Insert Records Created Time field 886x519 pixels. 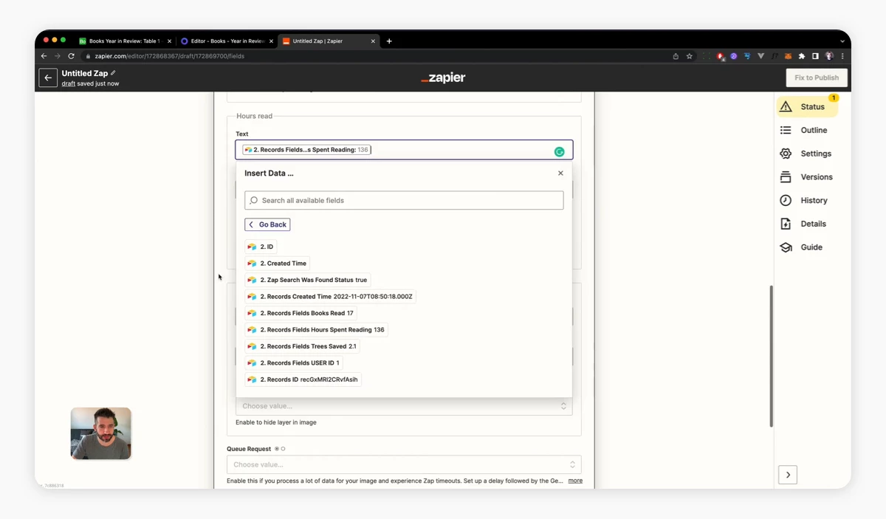pos(331,297)
